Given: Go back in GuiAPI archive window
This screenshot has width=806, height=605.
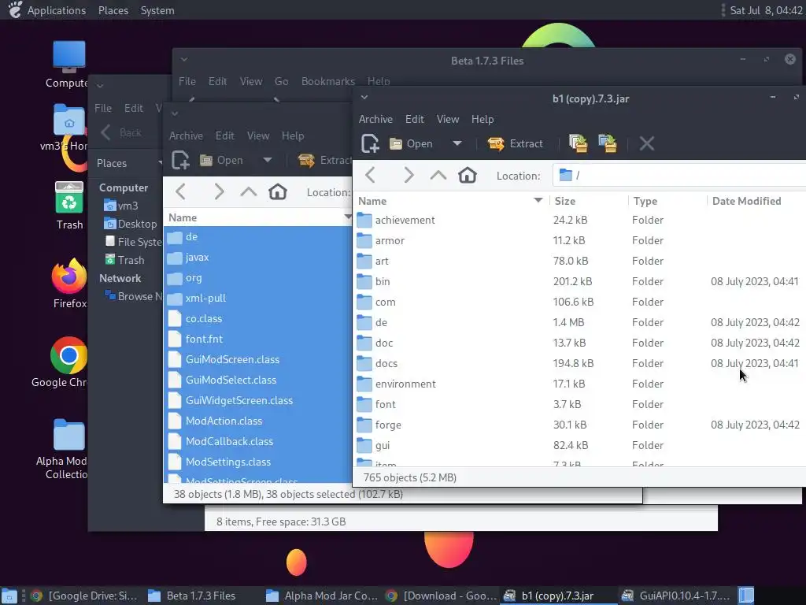Looking at the screenshot, I should [180, 192].
